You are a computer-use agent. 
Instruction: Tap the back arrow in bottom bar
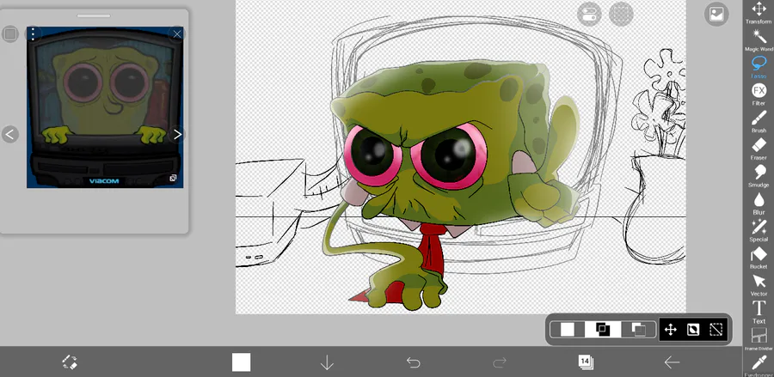pyautogui.click(x=672, y=362)
